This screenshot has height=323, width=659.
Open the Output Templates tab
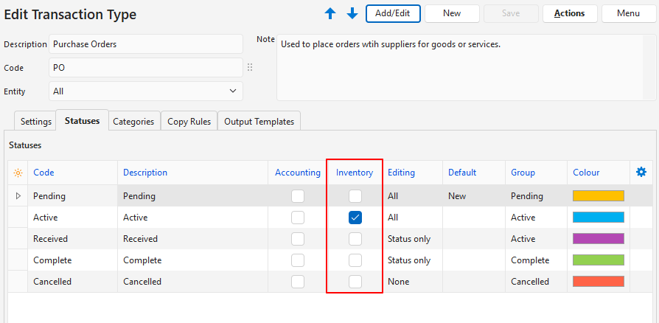(259, 122)
